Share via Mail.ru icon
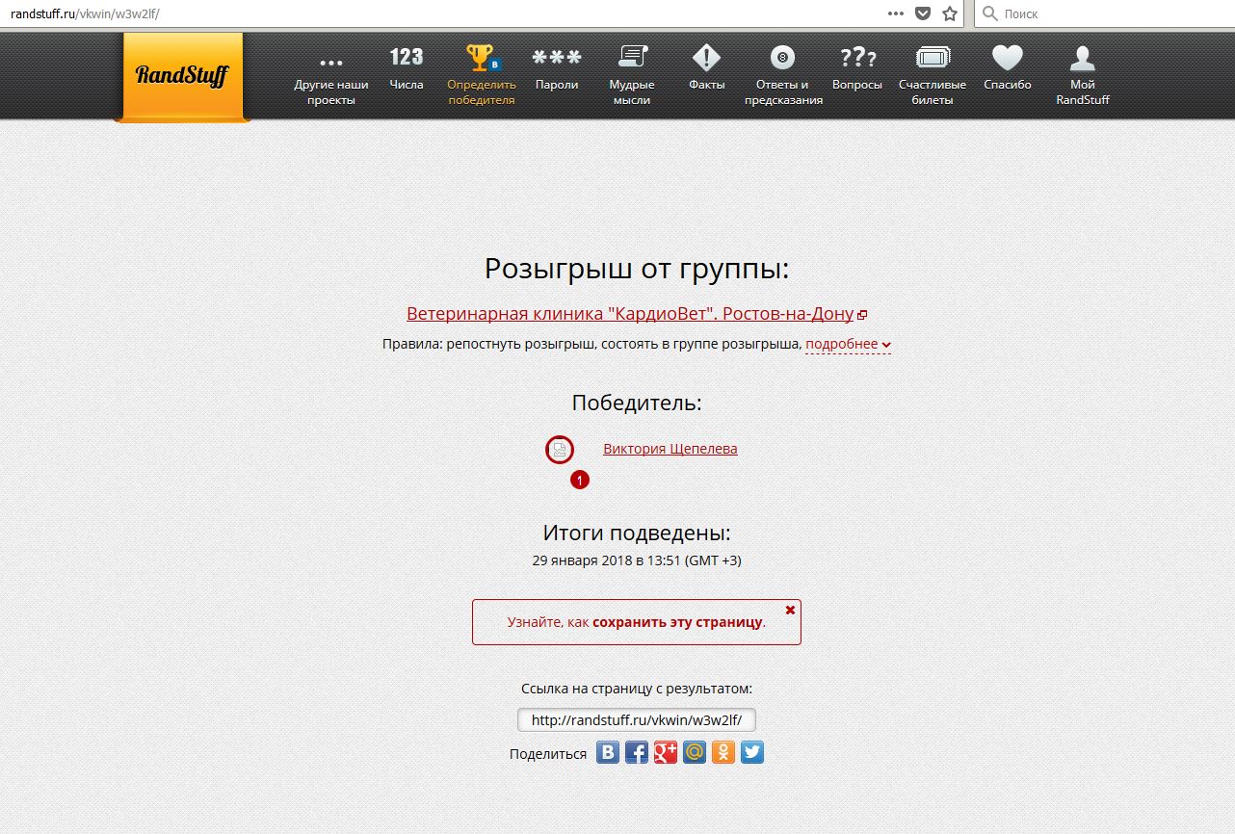 click(x=695, y=752)
